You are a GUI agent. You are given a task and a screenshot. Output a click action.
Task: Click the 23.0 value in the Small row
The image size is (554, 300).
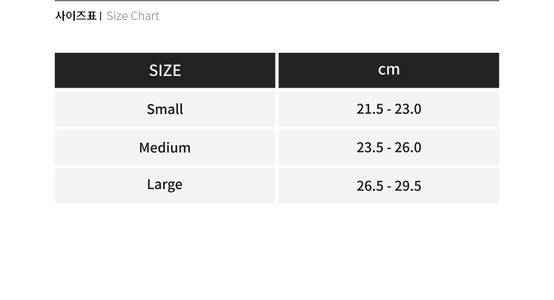point(408,109)
